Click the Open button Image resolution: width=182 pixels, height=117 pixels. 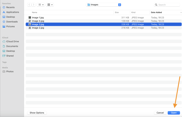174,113
